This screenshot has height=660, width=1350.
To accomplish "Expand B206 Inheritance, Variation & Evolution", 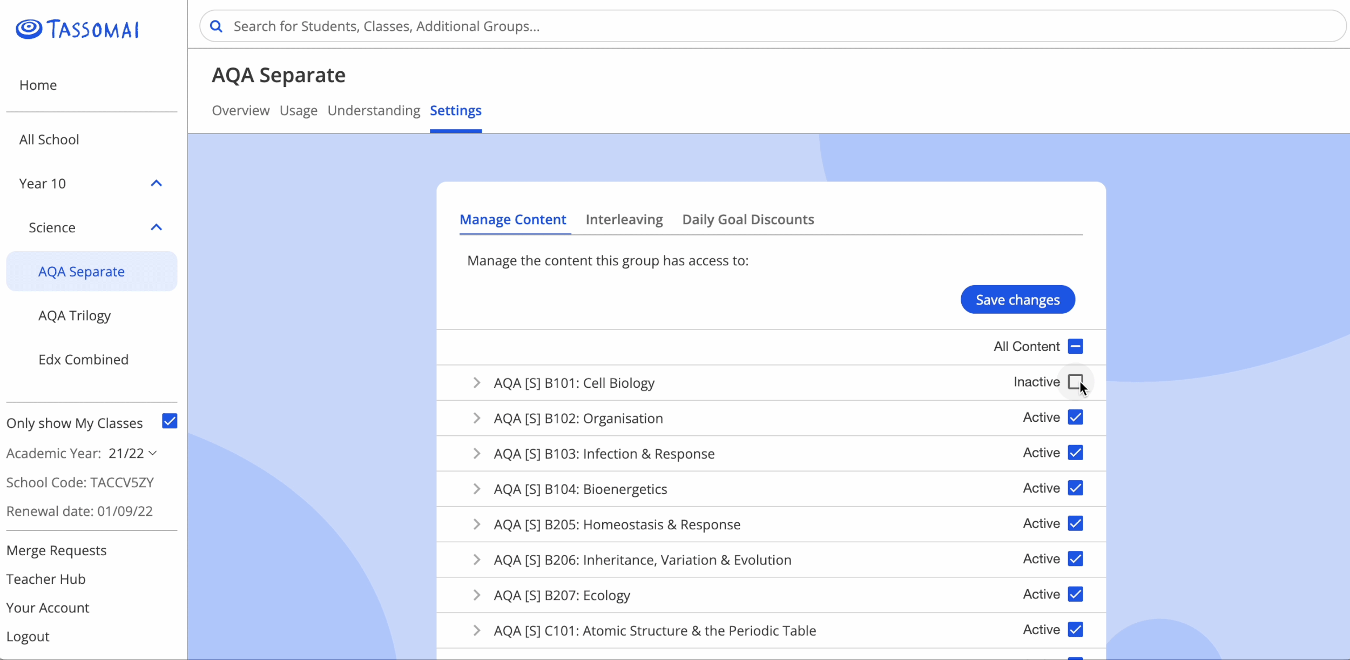I will coord(476,560).
